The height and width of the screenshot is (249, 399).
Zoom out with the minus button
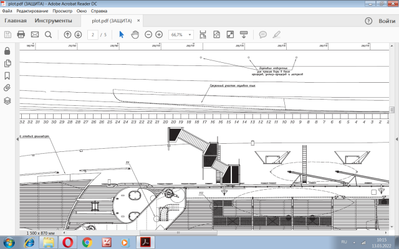[149, 34]
